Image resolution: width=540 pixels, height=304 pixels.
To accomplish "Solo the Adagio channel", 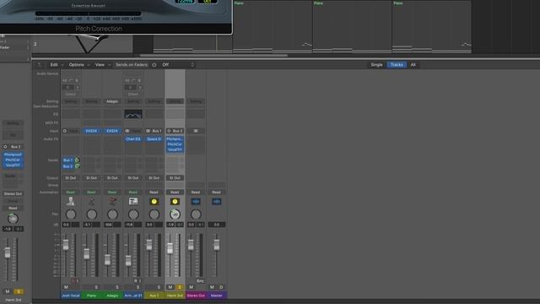I will 117,287.
